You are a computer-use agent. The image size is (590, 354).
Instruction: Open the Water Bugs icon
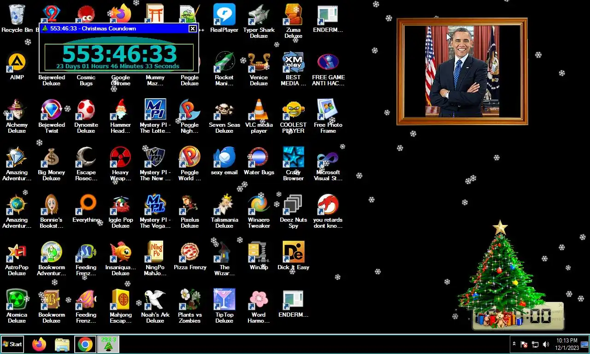point(259,161)
